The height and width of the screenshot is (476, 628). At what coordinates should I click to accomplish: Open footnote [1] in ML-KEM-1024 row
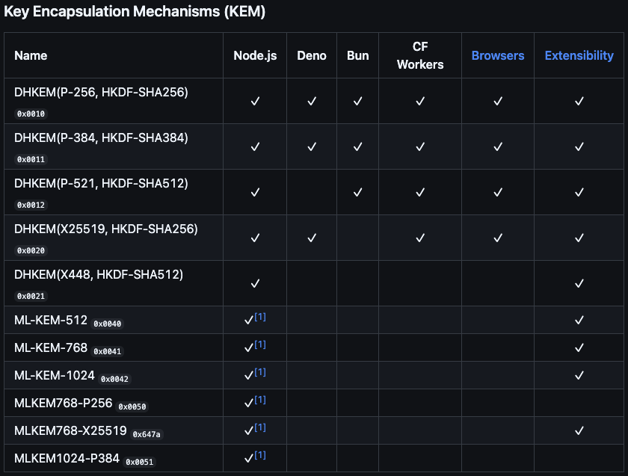(x=260, y=372)
